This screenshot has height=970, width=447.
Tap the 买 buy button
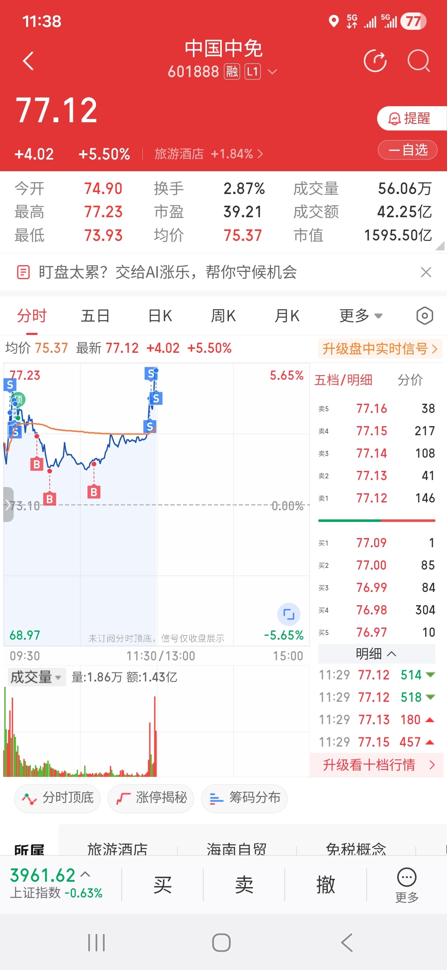pos(162,885)
